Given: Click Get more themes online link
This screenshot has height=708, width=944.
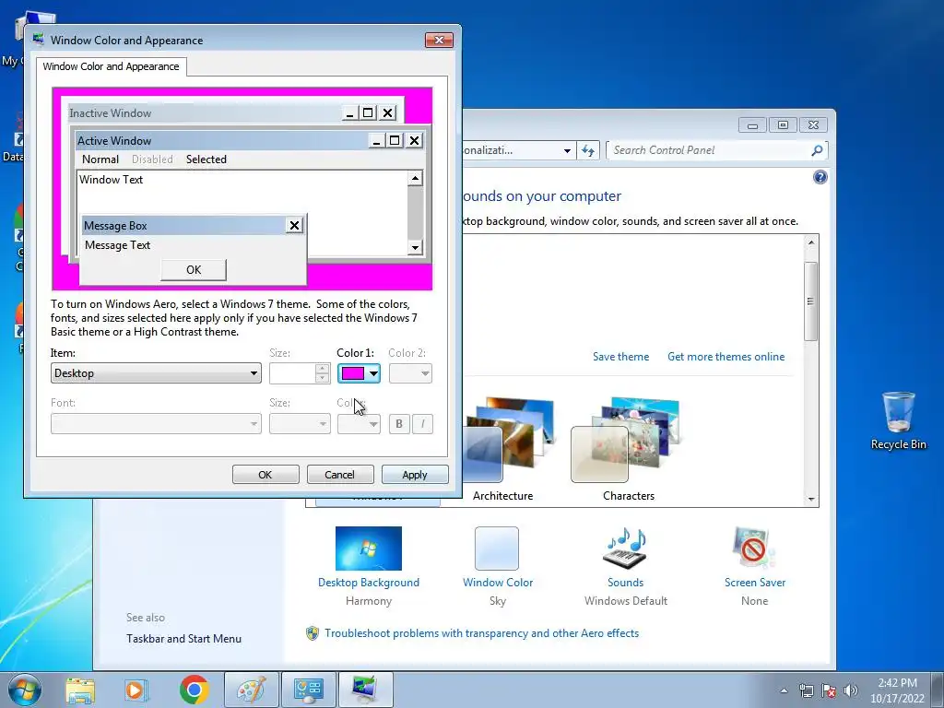Looking at the screenshot, I should [x=726, y=357].
